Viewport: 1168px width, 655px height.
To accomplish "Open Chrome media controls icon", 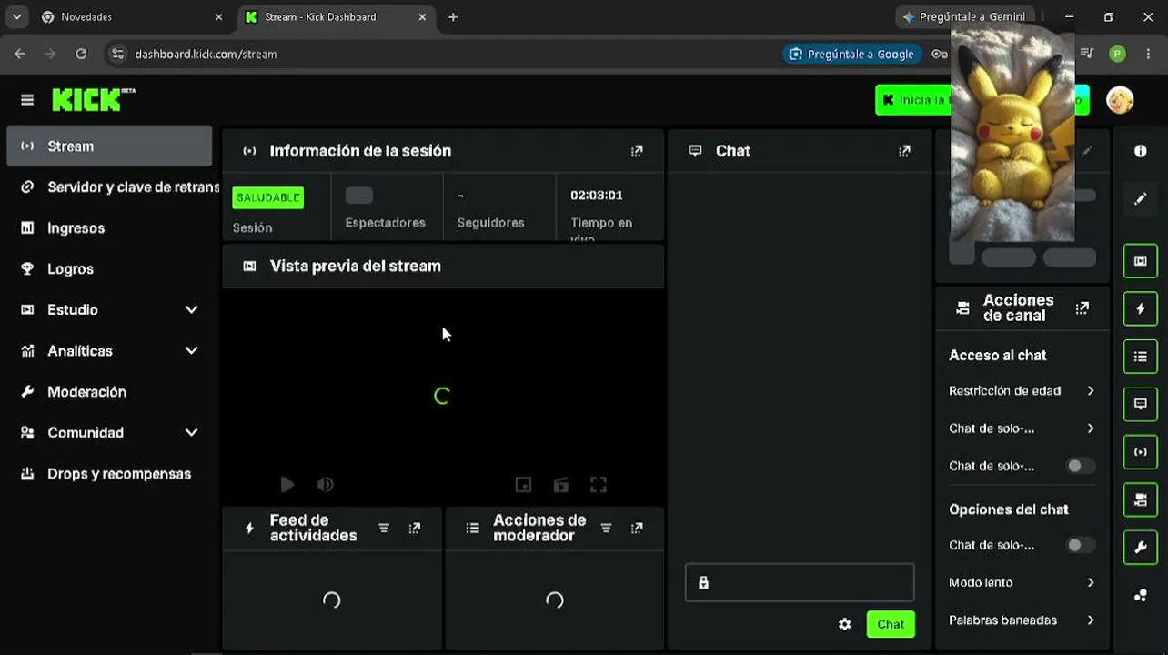I will [x=1087, y=54].
